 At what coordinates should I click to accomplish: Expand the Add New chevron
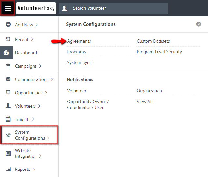pyautogui.click(x=36, y=25)
